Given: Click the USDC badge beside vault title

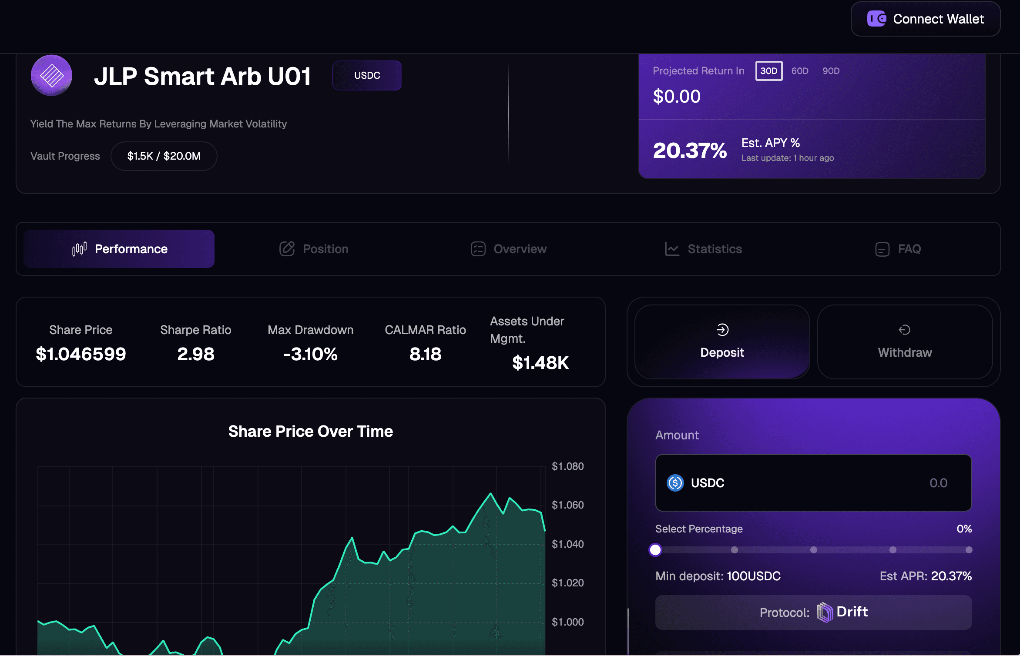Looking at the screenshot, I should pyautogui.click(x=367, y=75).
